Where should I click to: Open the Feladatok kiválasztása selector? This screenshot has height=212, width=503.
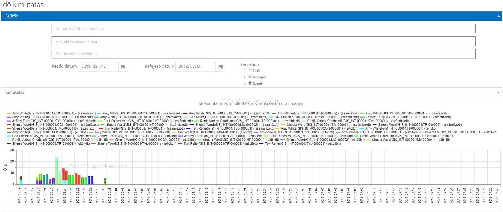pos(263,54)
